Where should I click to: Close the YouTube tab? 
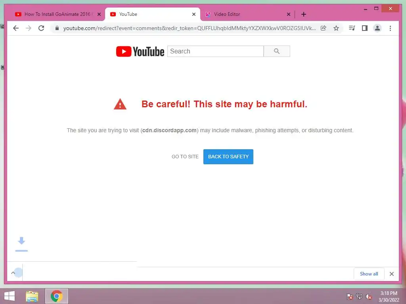[193, 14]
